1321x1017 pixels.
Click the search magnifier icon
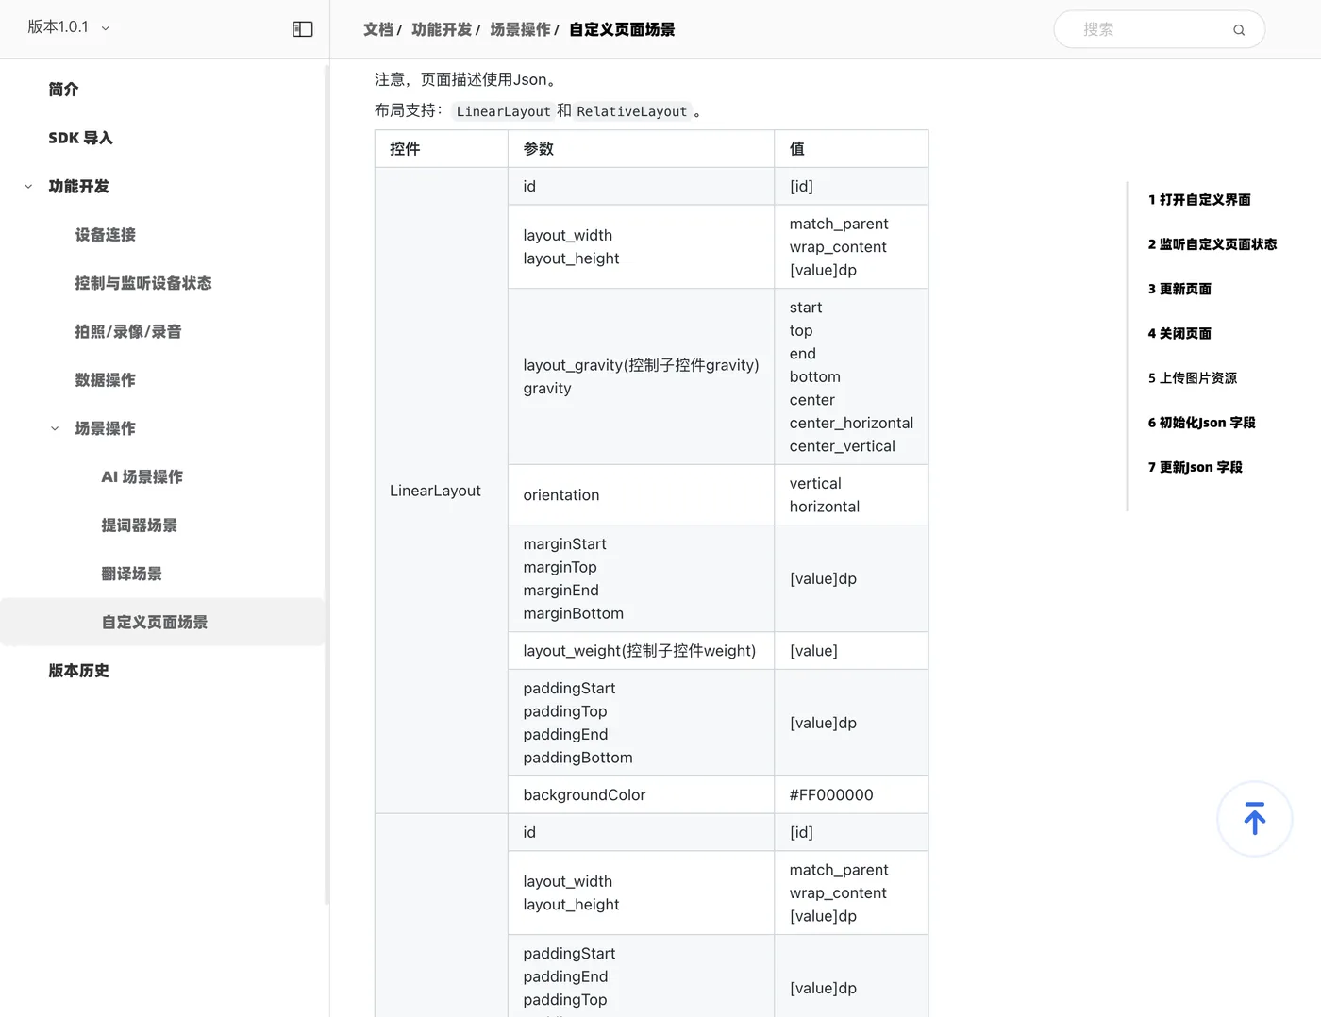[1239, 30]
